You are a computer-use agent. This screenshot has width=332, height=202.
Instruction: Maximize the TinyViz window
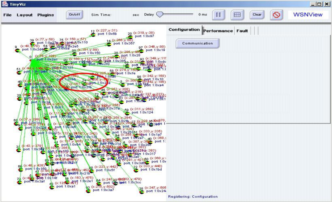tap(319, 4)
